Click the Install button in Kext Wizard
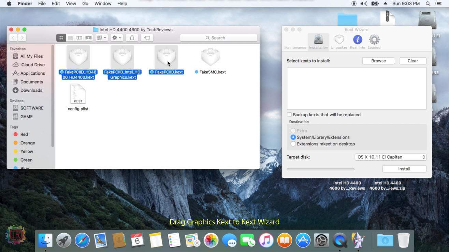The width and height of the screenshot is (449, 252). pos(404,168)
